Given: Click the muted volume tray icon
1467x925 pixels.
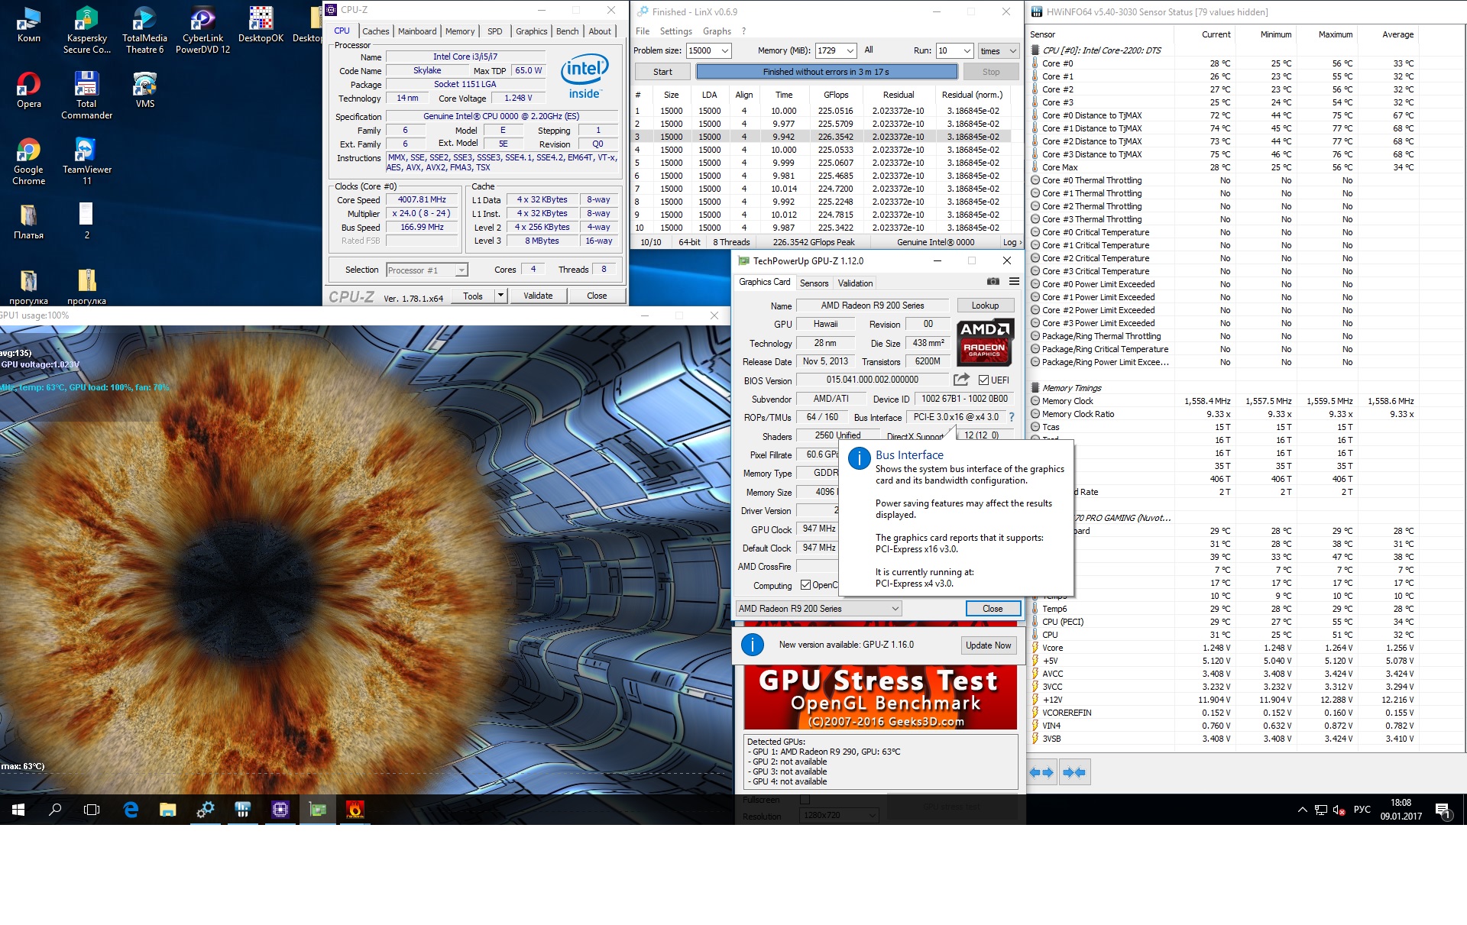Looking at the screenshot, I should point(1338,810).
